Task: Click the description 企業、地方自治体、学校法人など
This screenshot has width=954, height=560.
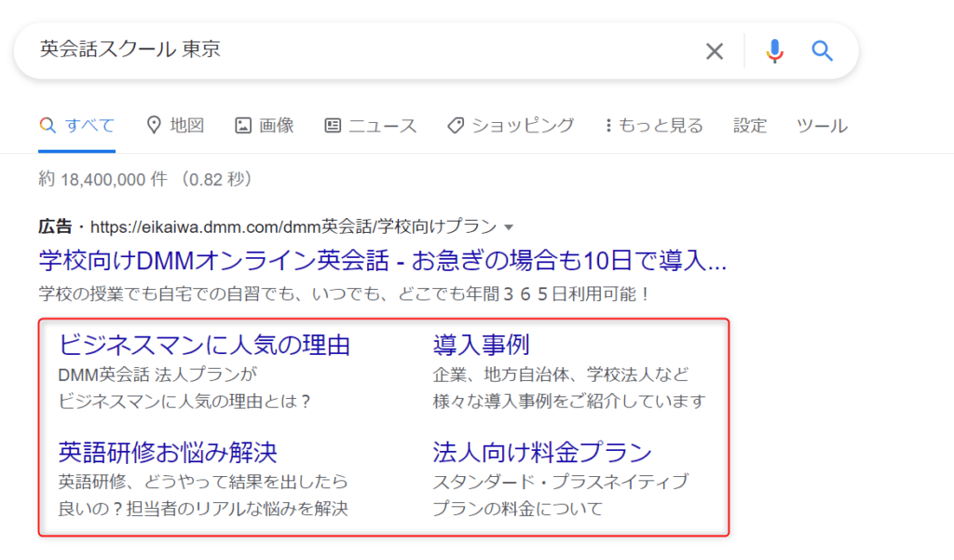Action: point(560,375)
